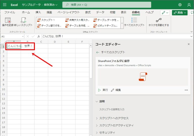Select the テーブル データを... script
The width and height of the screenshot is (194, 136).
tap(106, 20)
